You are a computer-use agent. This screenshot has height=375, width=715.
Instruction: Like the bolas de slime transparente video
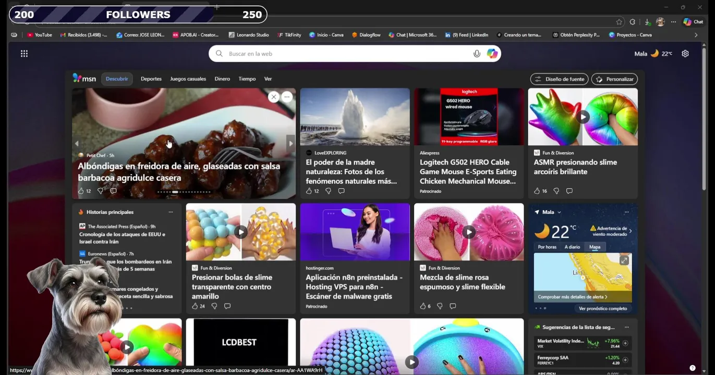[195, 306]
